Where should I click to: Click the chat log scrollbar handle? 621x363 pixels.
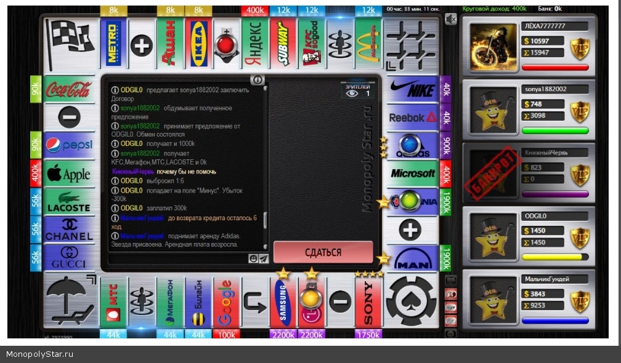click(265, 220)
